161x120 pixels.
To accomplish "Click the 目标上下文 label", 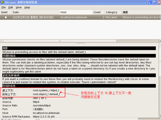I will click(9, 94).
